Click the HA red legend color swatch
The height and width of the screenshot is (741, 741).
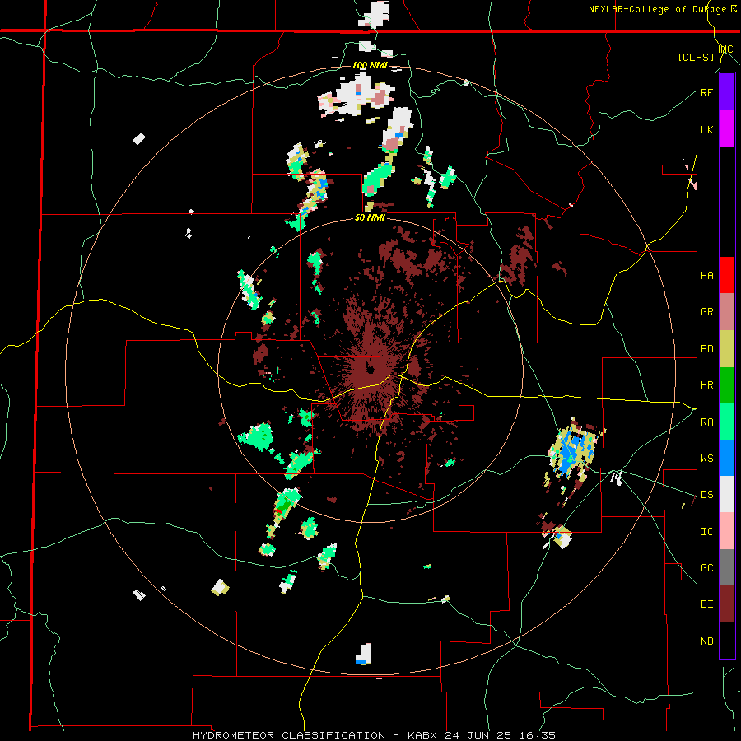[727, 275]
